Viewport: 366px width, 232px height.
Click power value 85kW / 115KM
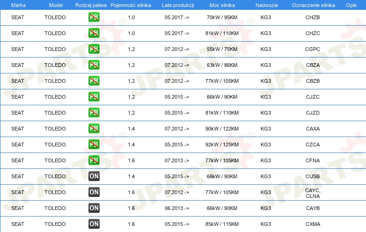point(222,224)
